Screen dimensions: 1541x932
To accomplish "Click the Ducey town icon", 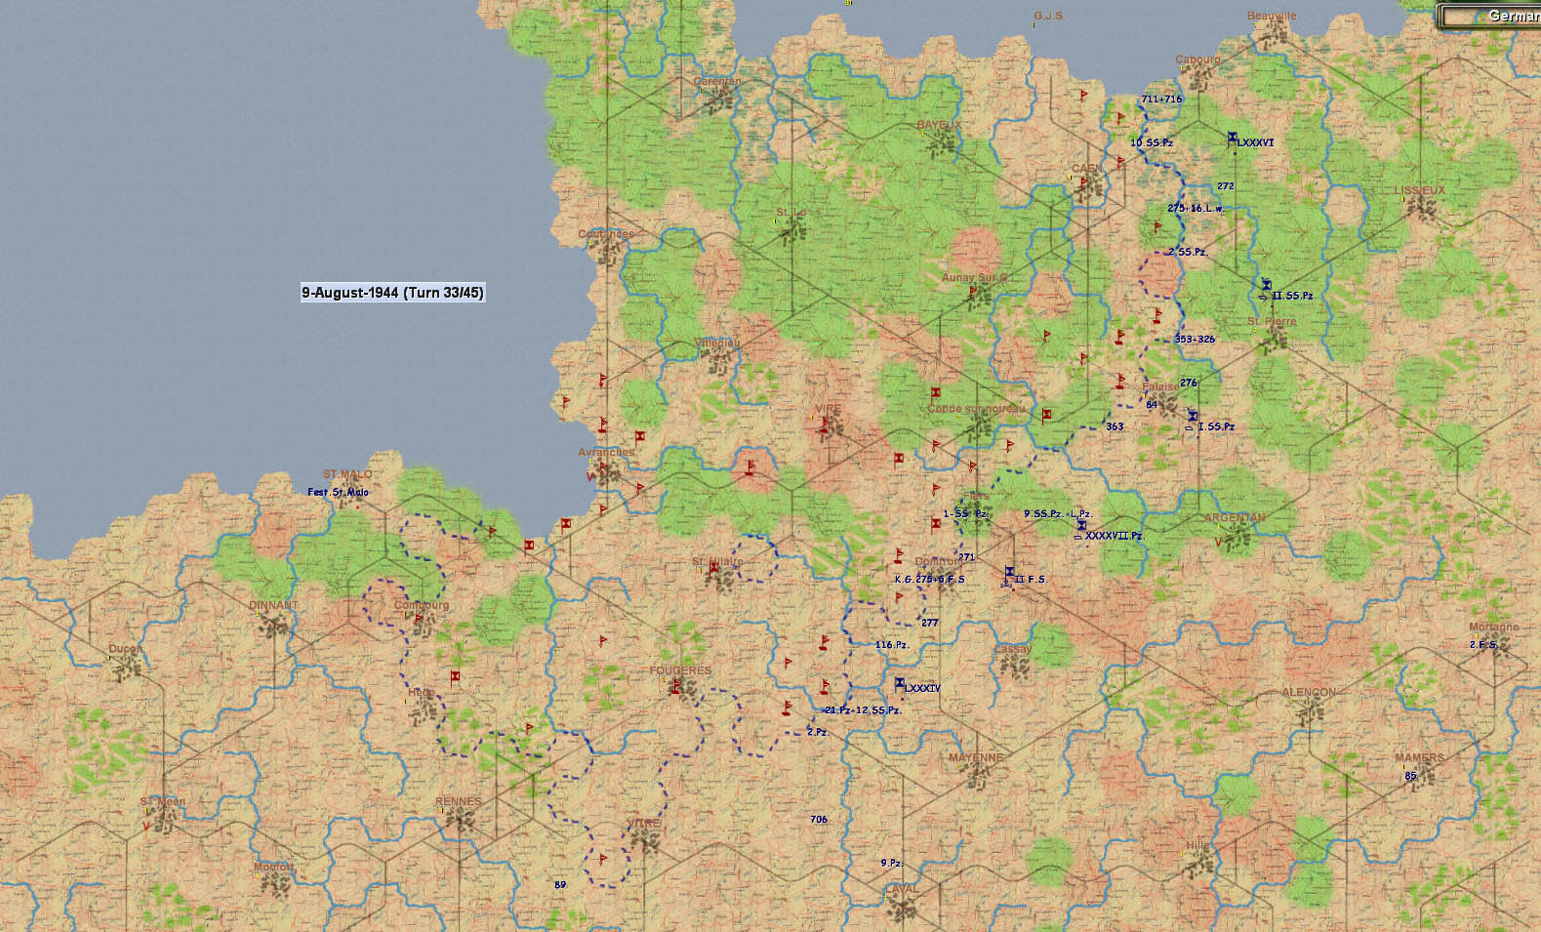I will (127, 668).
